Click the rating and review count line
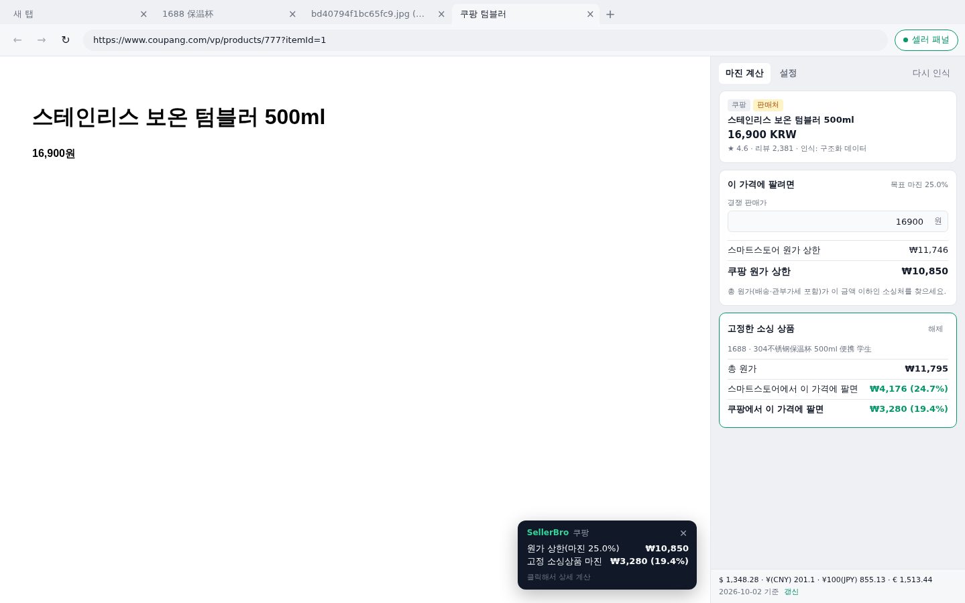This screenshot has width=965, height=603. click(x=797, y=148)
